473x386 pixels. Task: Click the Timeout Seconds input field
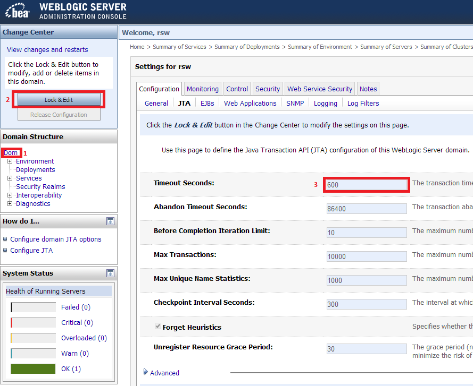click(367, 185)
